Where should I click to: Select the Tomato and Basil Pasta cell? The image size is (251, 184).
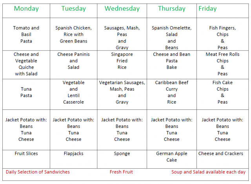click(x=26, y=35)
